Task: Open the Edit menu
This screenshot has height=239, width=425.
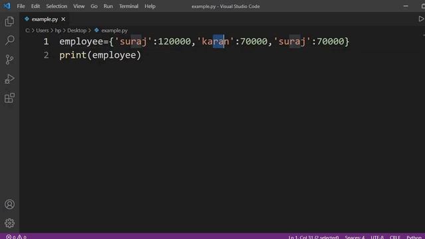Action: point(35,6)
